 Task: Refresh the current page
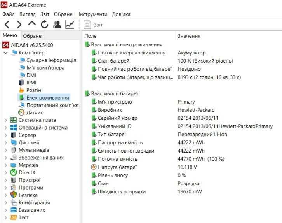point(44,25)
